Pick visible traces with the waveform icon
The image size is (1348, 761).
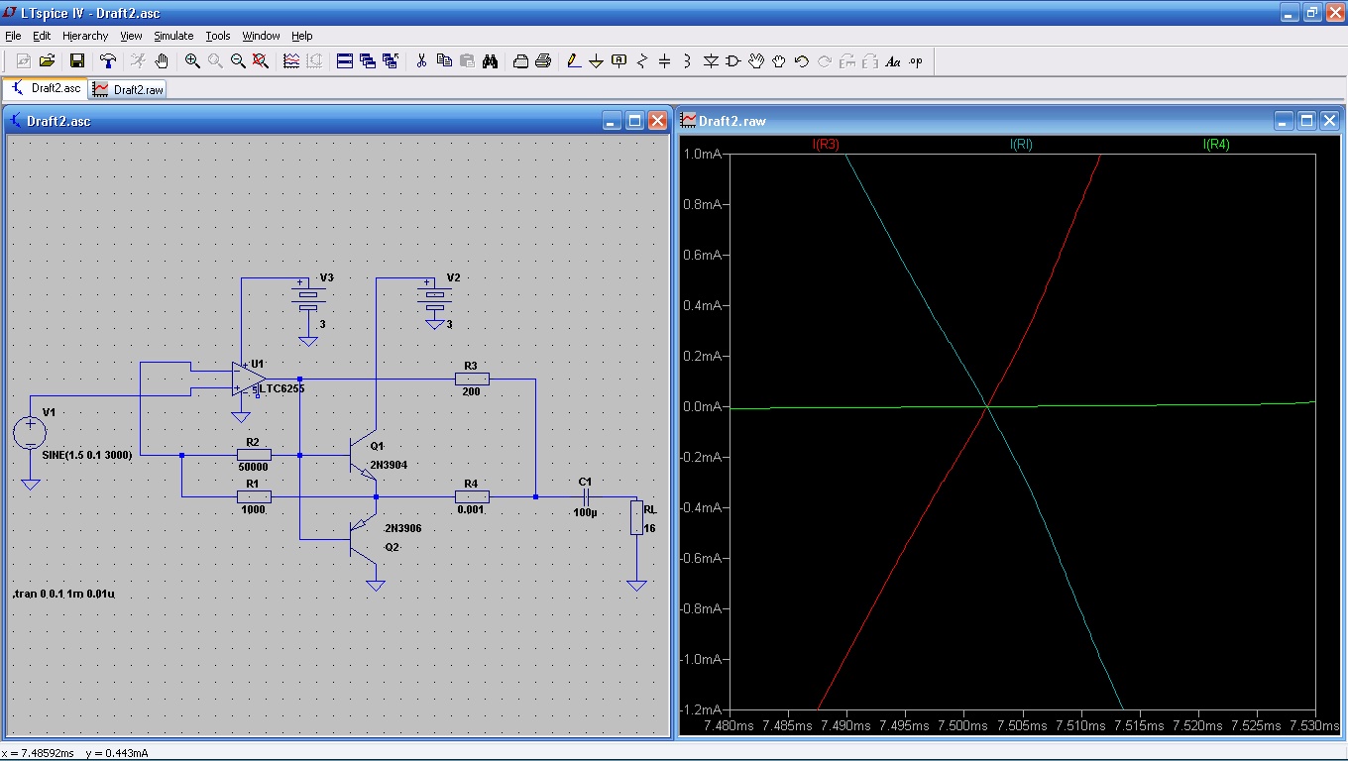pos(291,61)
